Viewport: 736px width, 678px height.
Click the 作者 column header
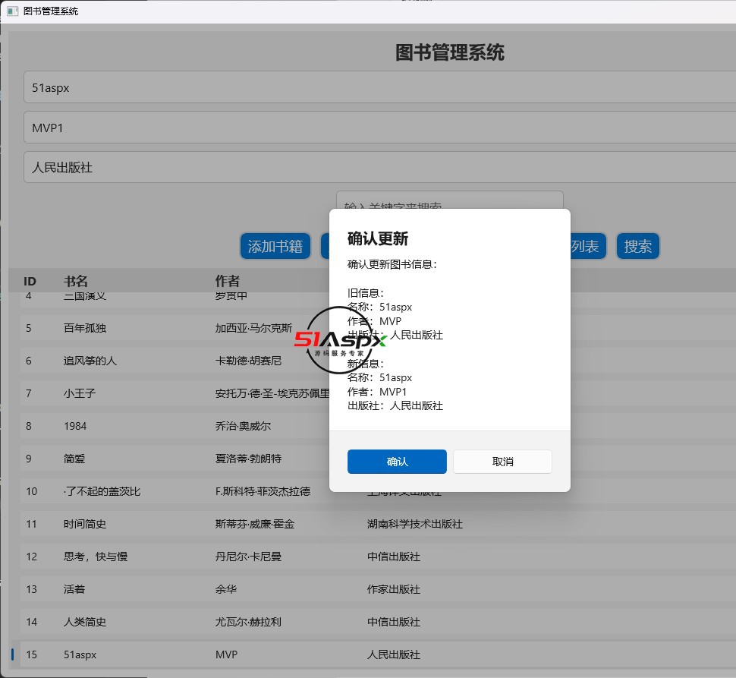pos(228,282)
